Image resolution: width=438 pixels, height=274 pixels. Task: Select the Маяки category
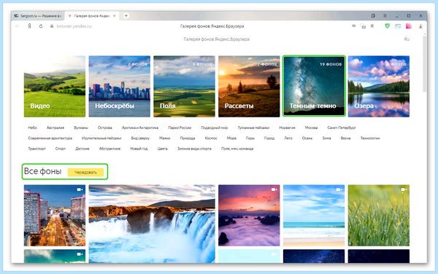165,138
